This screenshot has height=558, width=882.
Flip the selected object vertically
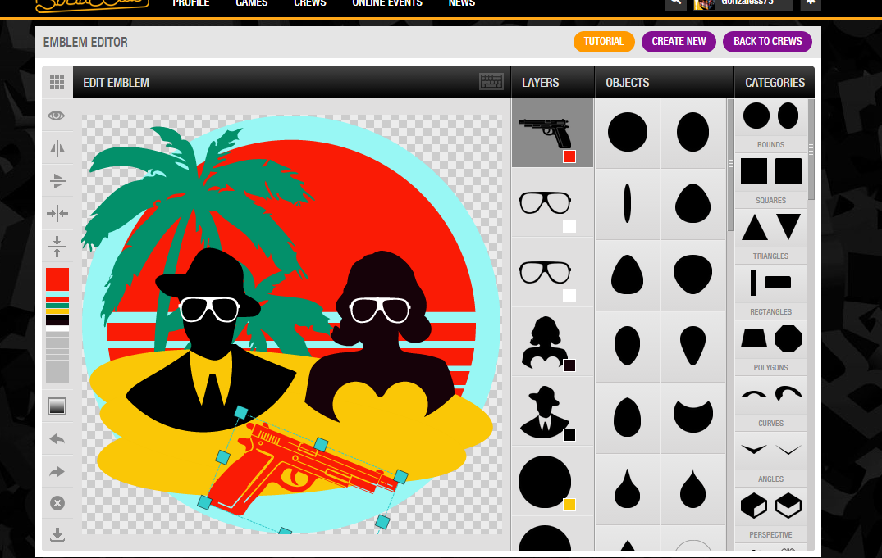pos(57,181)
